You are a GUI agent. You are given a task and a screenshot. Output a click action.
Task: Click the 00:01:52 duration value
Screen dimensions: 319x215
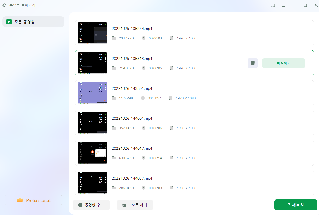pyautogui.click(x=154, y=98)
